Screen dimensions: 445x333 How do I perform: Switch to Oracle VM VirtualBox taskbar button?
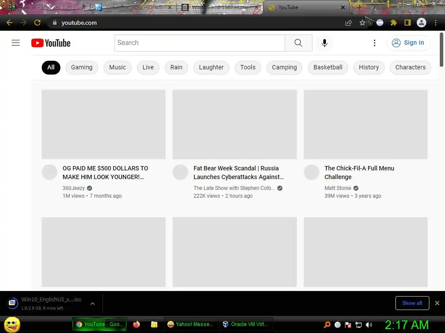click(x=246, y=324)
